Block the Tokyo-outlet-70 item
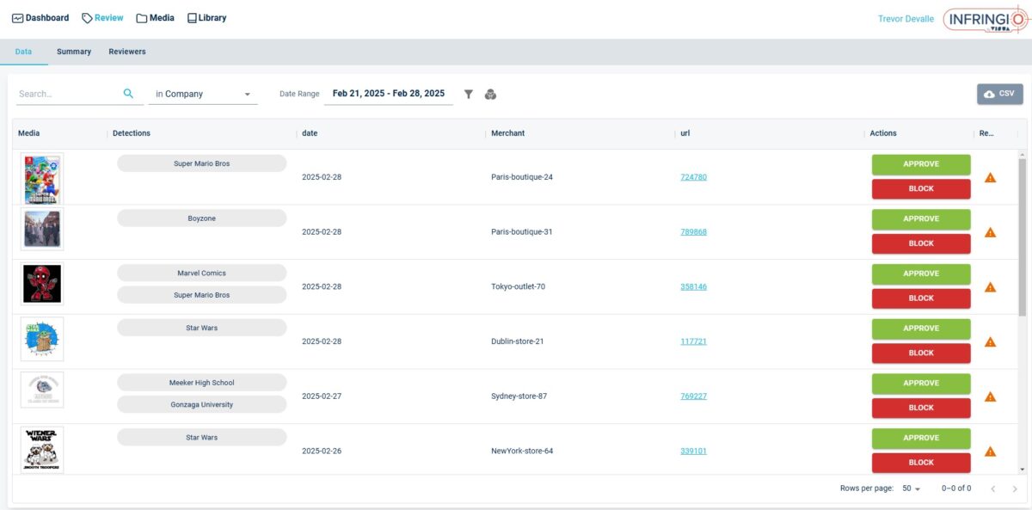 click(x=921, y=298)
